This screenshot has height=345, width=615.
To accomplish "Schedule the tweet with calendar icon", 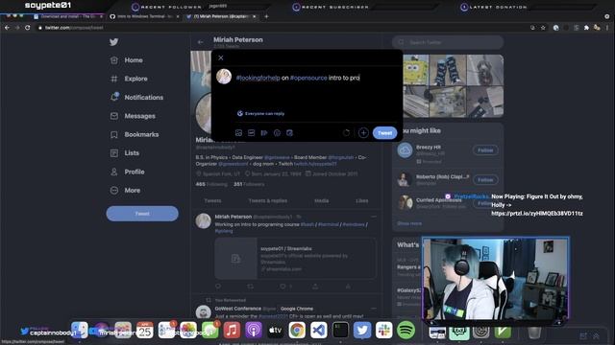I will (289, 133).
